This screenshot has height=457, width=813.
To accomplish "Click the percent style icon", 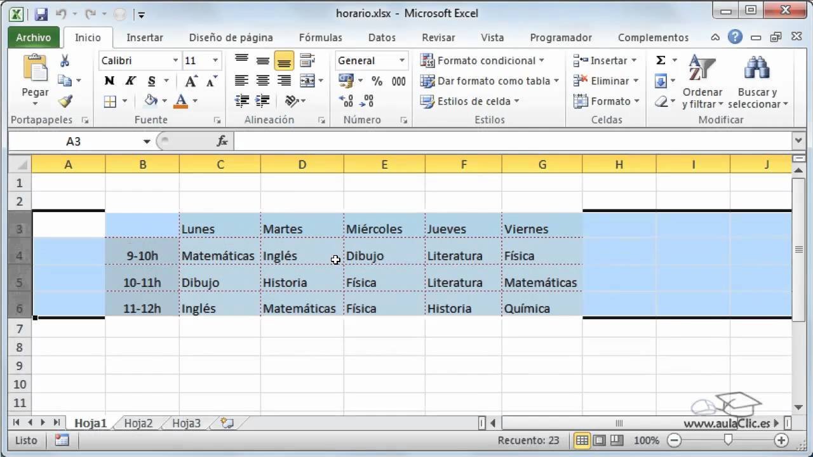I will pyautogui.click(x=377, y=81).
